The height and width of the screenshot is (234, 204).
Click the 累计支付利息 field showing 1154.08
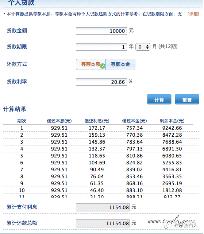coord(103,207)
